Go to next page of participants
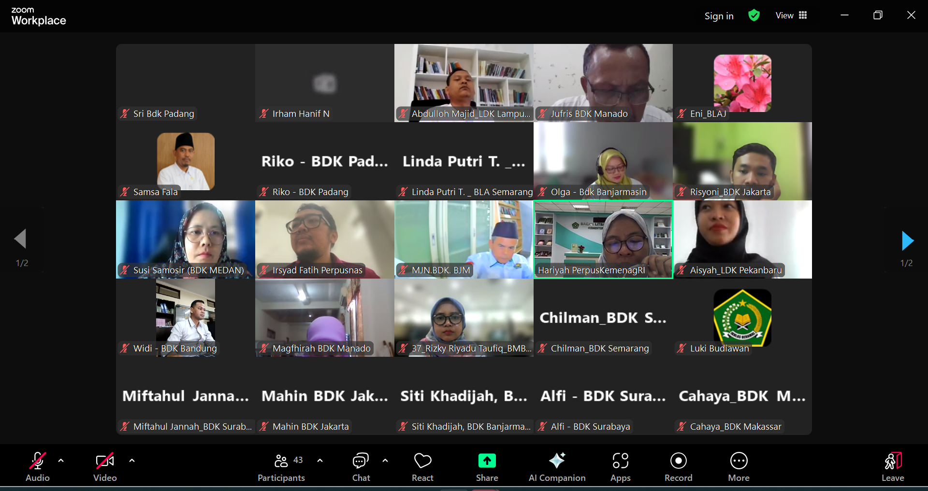 907,240
